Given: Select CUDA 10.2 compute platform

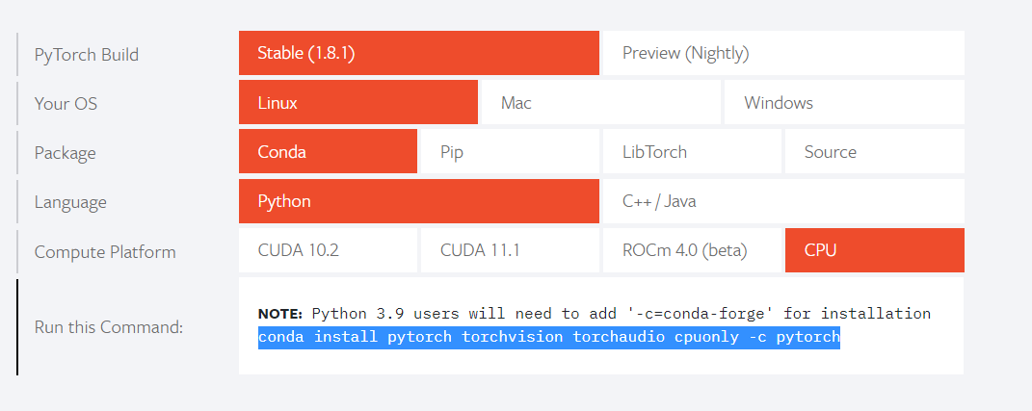Looking at the screenshot, I should tap(328, 250).
